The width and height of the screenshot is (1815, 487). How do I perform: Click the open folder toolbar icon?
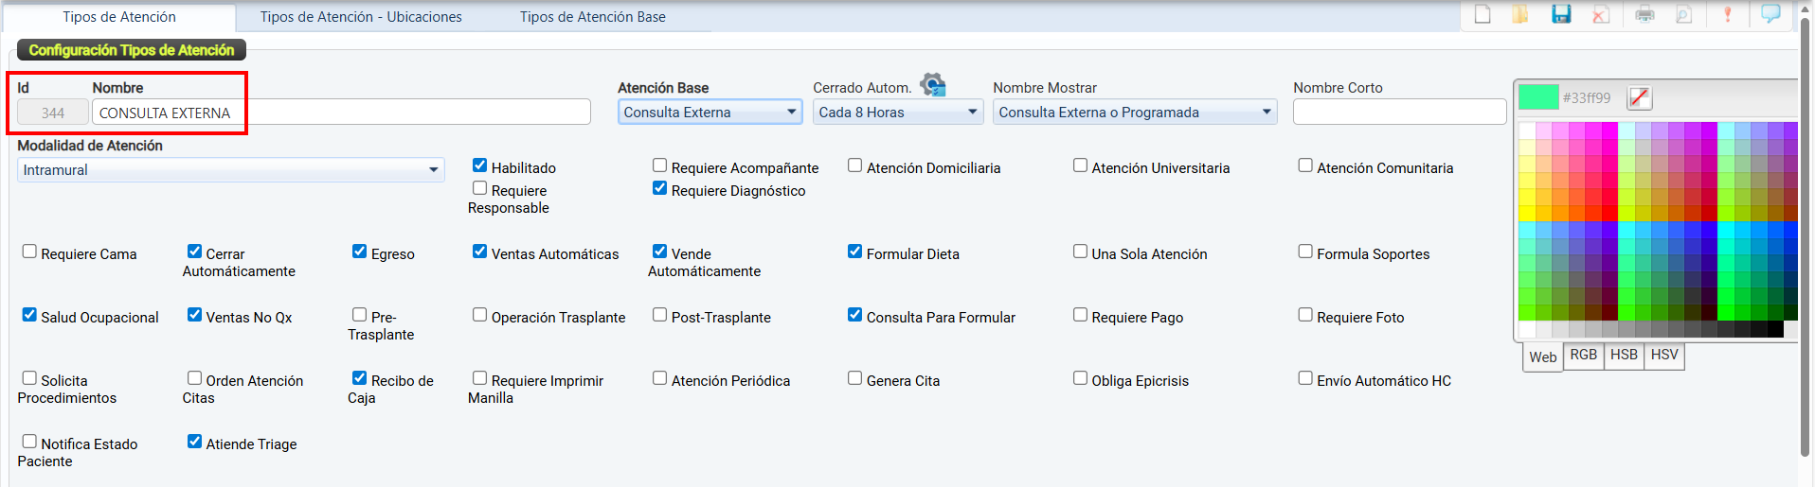click(1520, 14)
